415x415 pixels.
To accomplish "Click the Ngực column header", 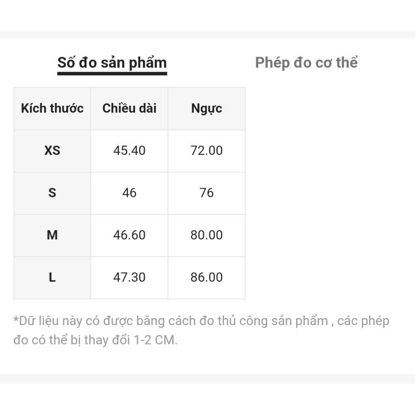I will pos(207,108).
